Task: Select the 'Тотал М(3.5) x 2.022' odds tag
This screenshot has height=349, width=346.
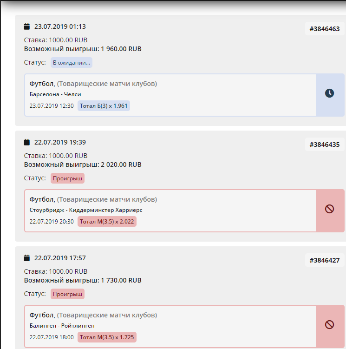Action: pyautogui.click(x=107, y=222)
